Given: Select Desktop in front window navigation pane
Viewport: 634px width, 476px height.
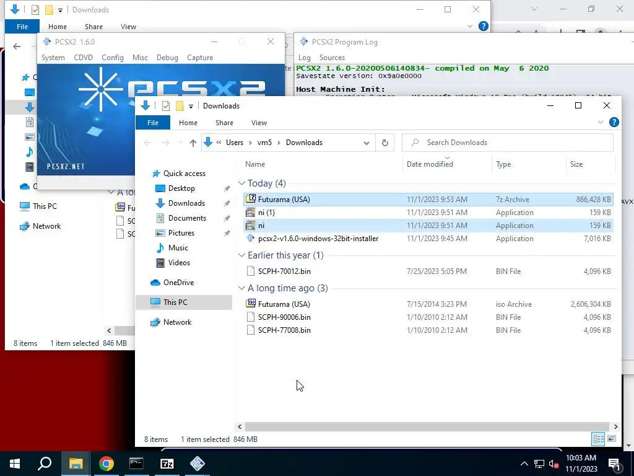Looking at the screenshot, I should pos(181,188).
